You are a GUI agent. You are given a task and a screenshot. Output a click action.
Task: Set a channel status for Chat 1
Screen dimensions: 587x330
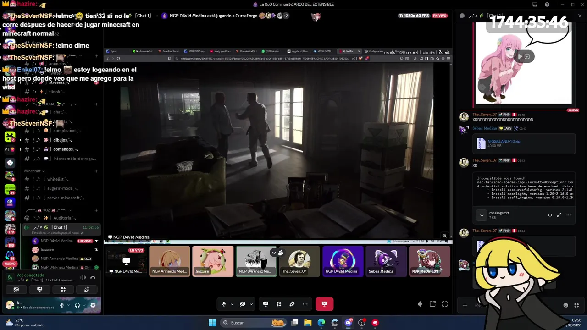pos(58,233)
